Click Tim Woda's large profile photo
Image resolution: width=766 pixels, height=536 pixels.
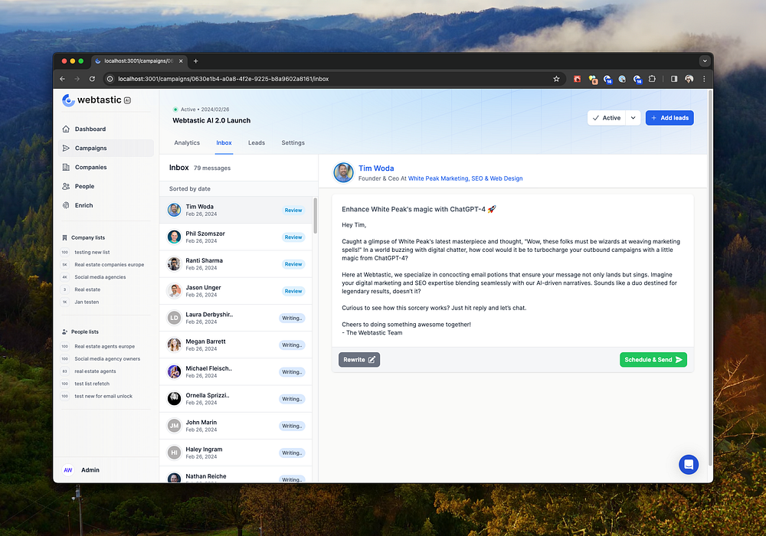pyautogui.click(x=343, y=172)
